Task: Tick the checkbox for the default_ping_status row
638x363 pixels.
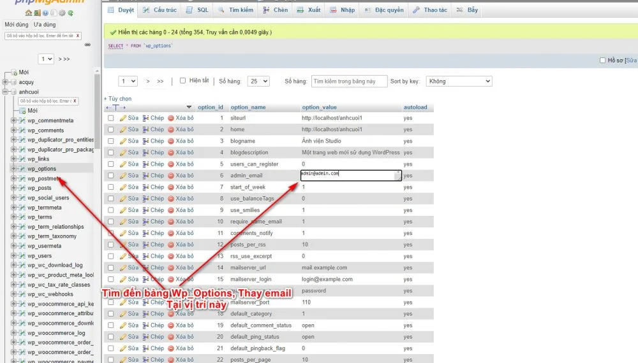Action: (110, 337)
